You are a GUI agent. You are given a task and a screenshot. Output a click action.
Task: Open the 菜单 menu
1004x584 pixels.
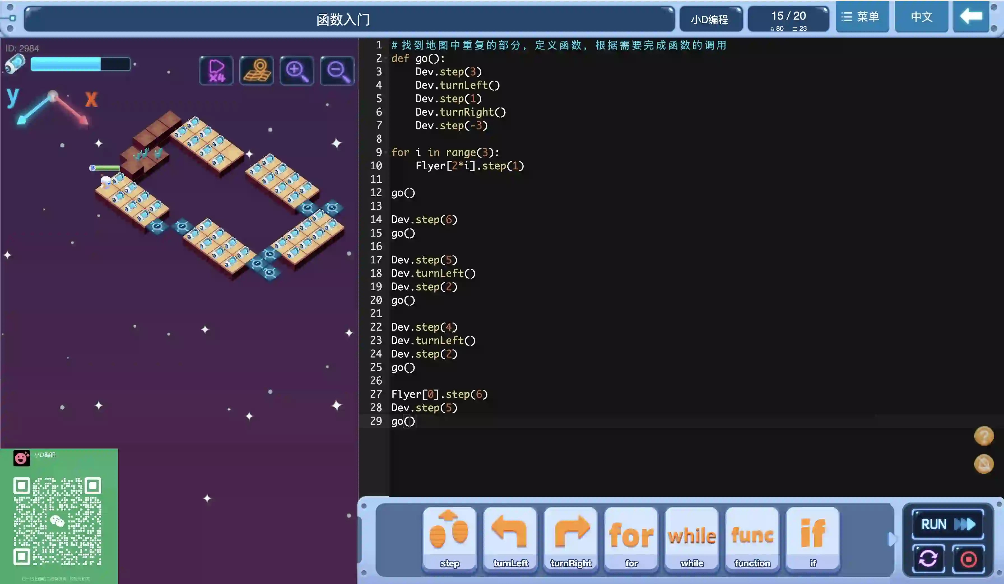click(x=862, y=17)
